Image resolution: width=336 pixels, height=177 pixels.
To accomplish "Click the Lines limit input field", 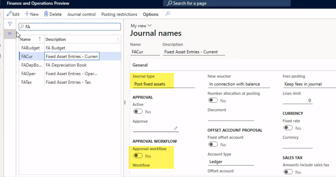I will coord(297,101).
